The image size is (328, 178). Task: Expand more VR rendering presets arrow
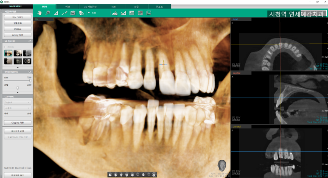coord(17,67)
